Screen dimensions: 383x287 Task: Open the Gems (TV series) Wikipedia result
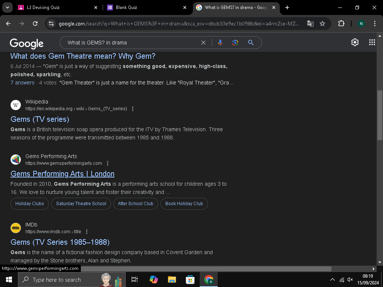click(40, 119)
